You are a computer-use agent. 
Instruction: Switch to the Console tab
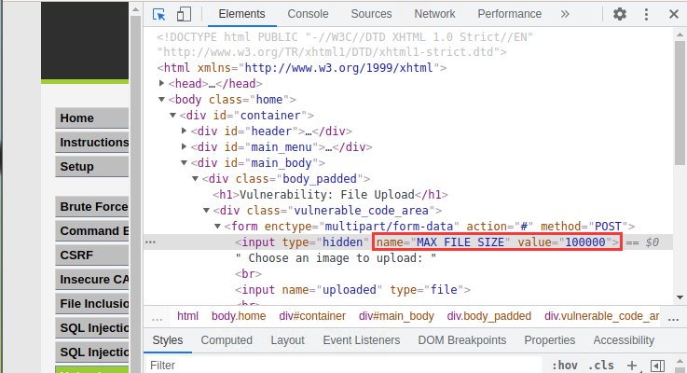click(308, 14)
